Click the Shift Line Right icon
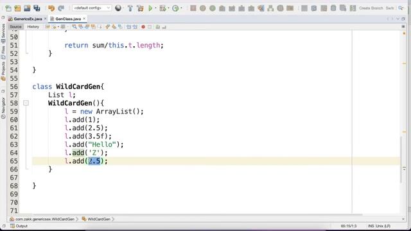Viewport: 411px width, 231px height. click(x=135, y=27)
